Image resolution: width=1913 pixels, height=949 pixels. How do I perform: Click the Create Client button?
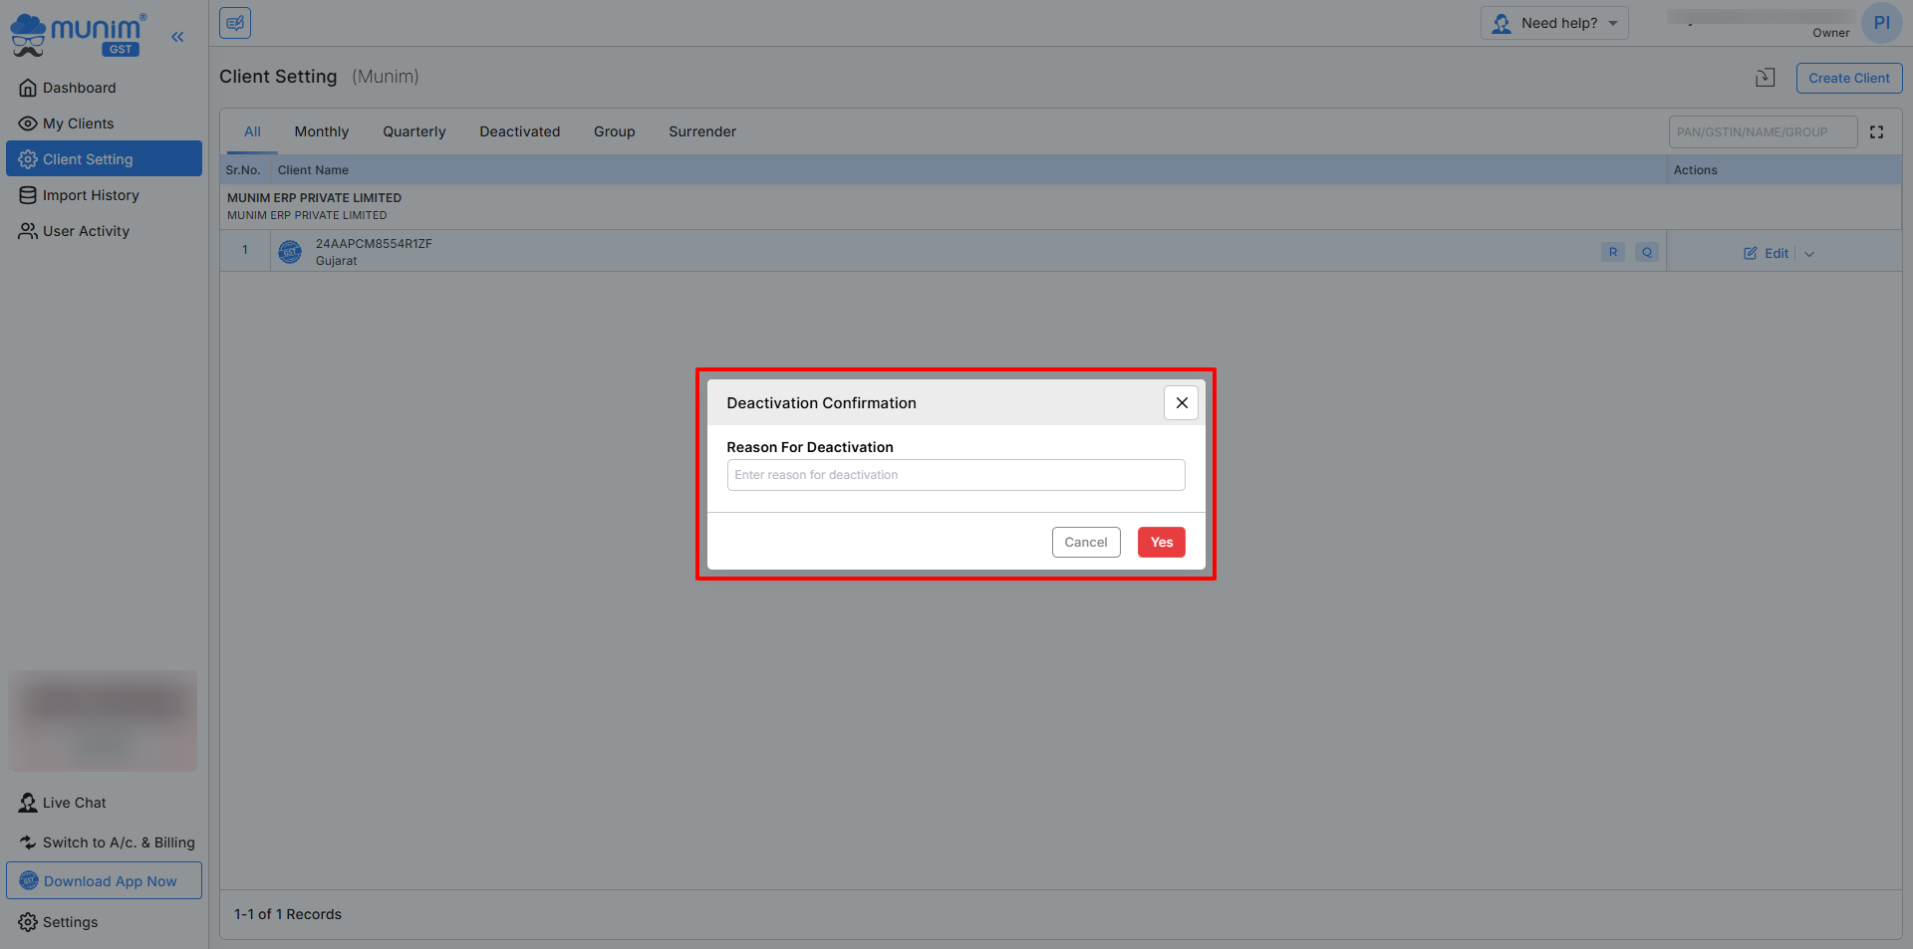[1848, 78]
